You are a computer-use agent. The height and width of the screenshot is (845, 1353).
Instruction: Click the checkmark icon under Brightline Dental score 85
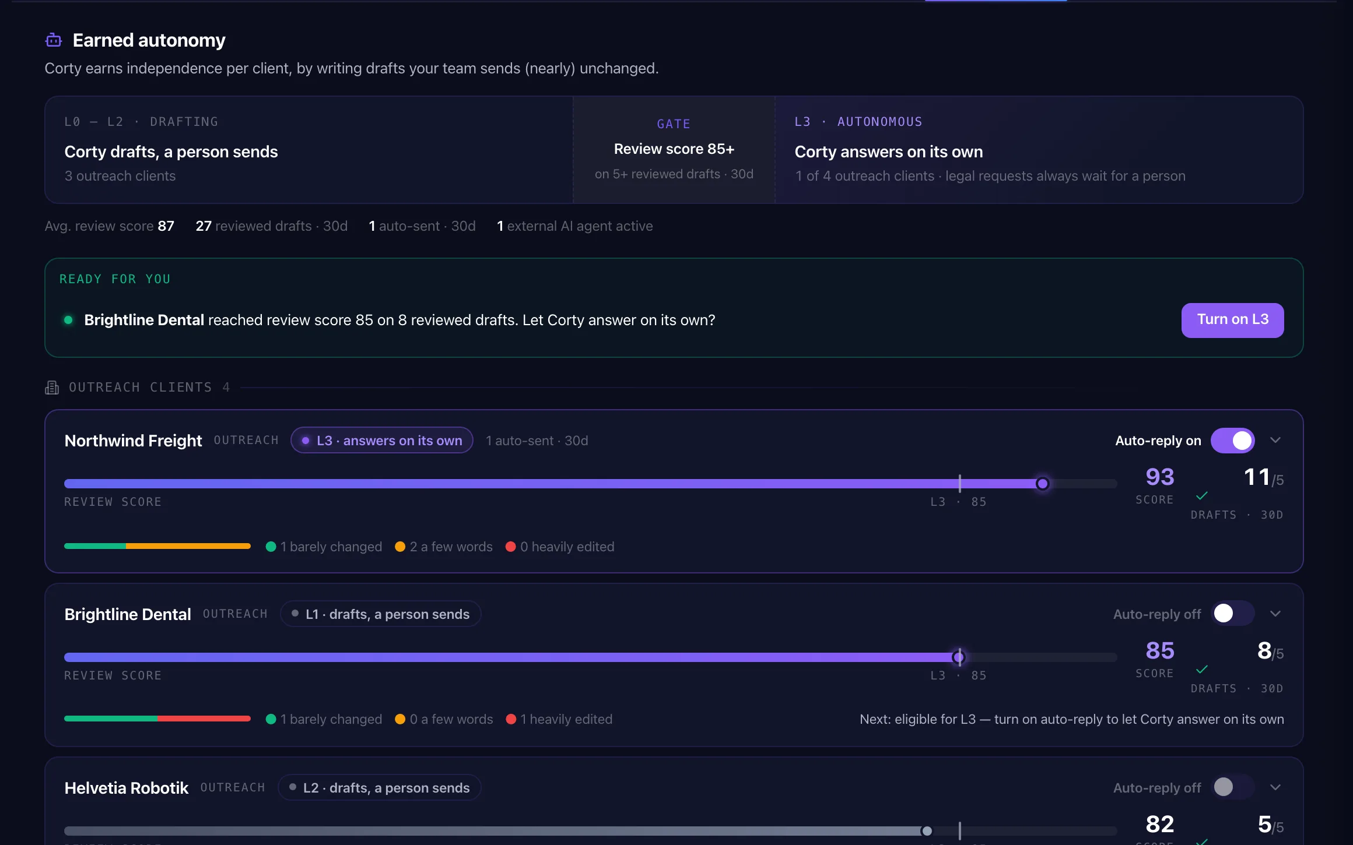(1201, 670)
